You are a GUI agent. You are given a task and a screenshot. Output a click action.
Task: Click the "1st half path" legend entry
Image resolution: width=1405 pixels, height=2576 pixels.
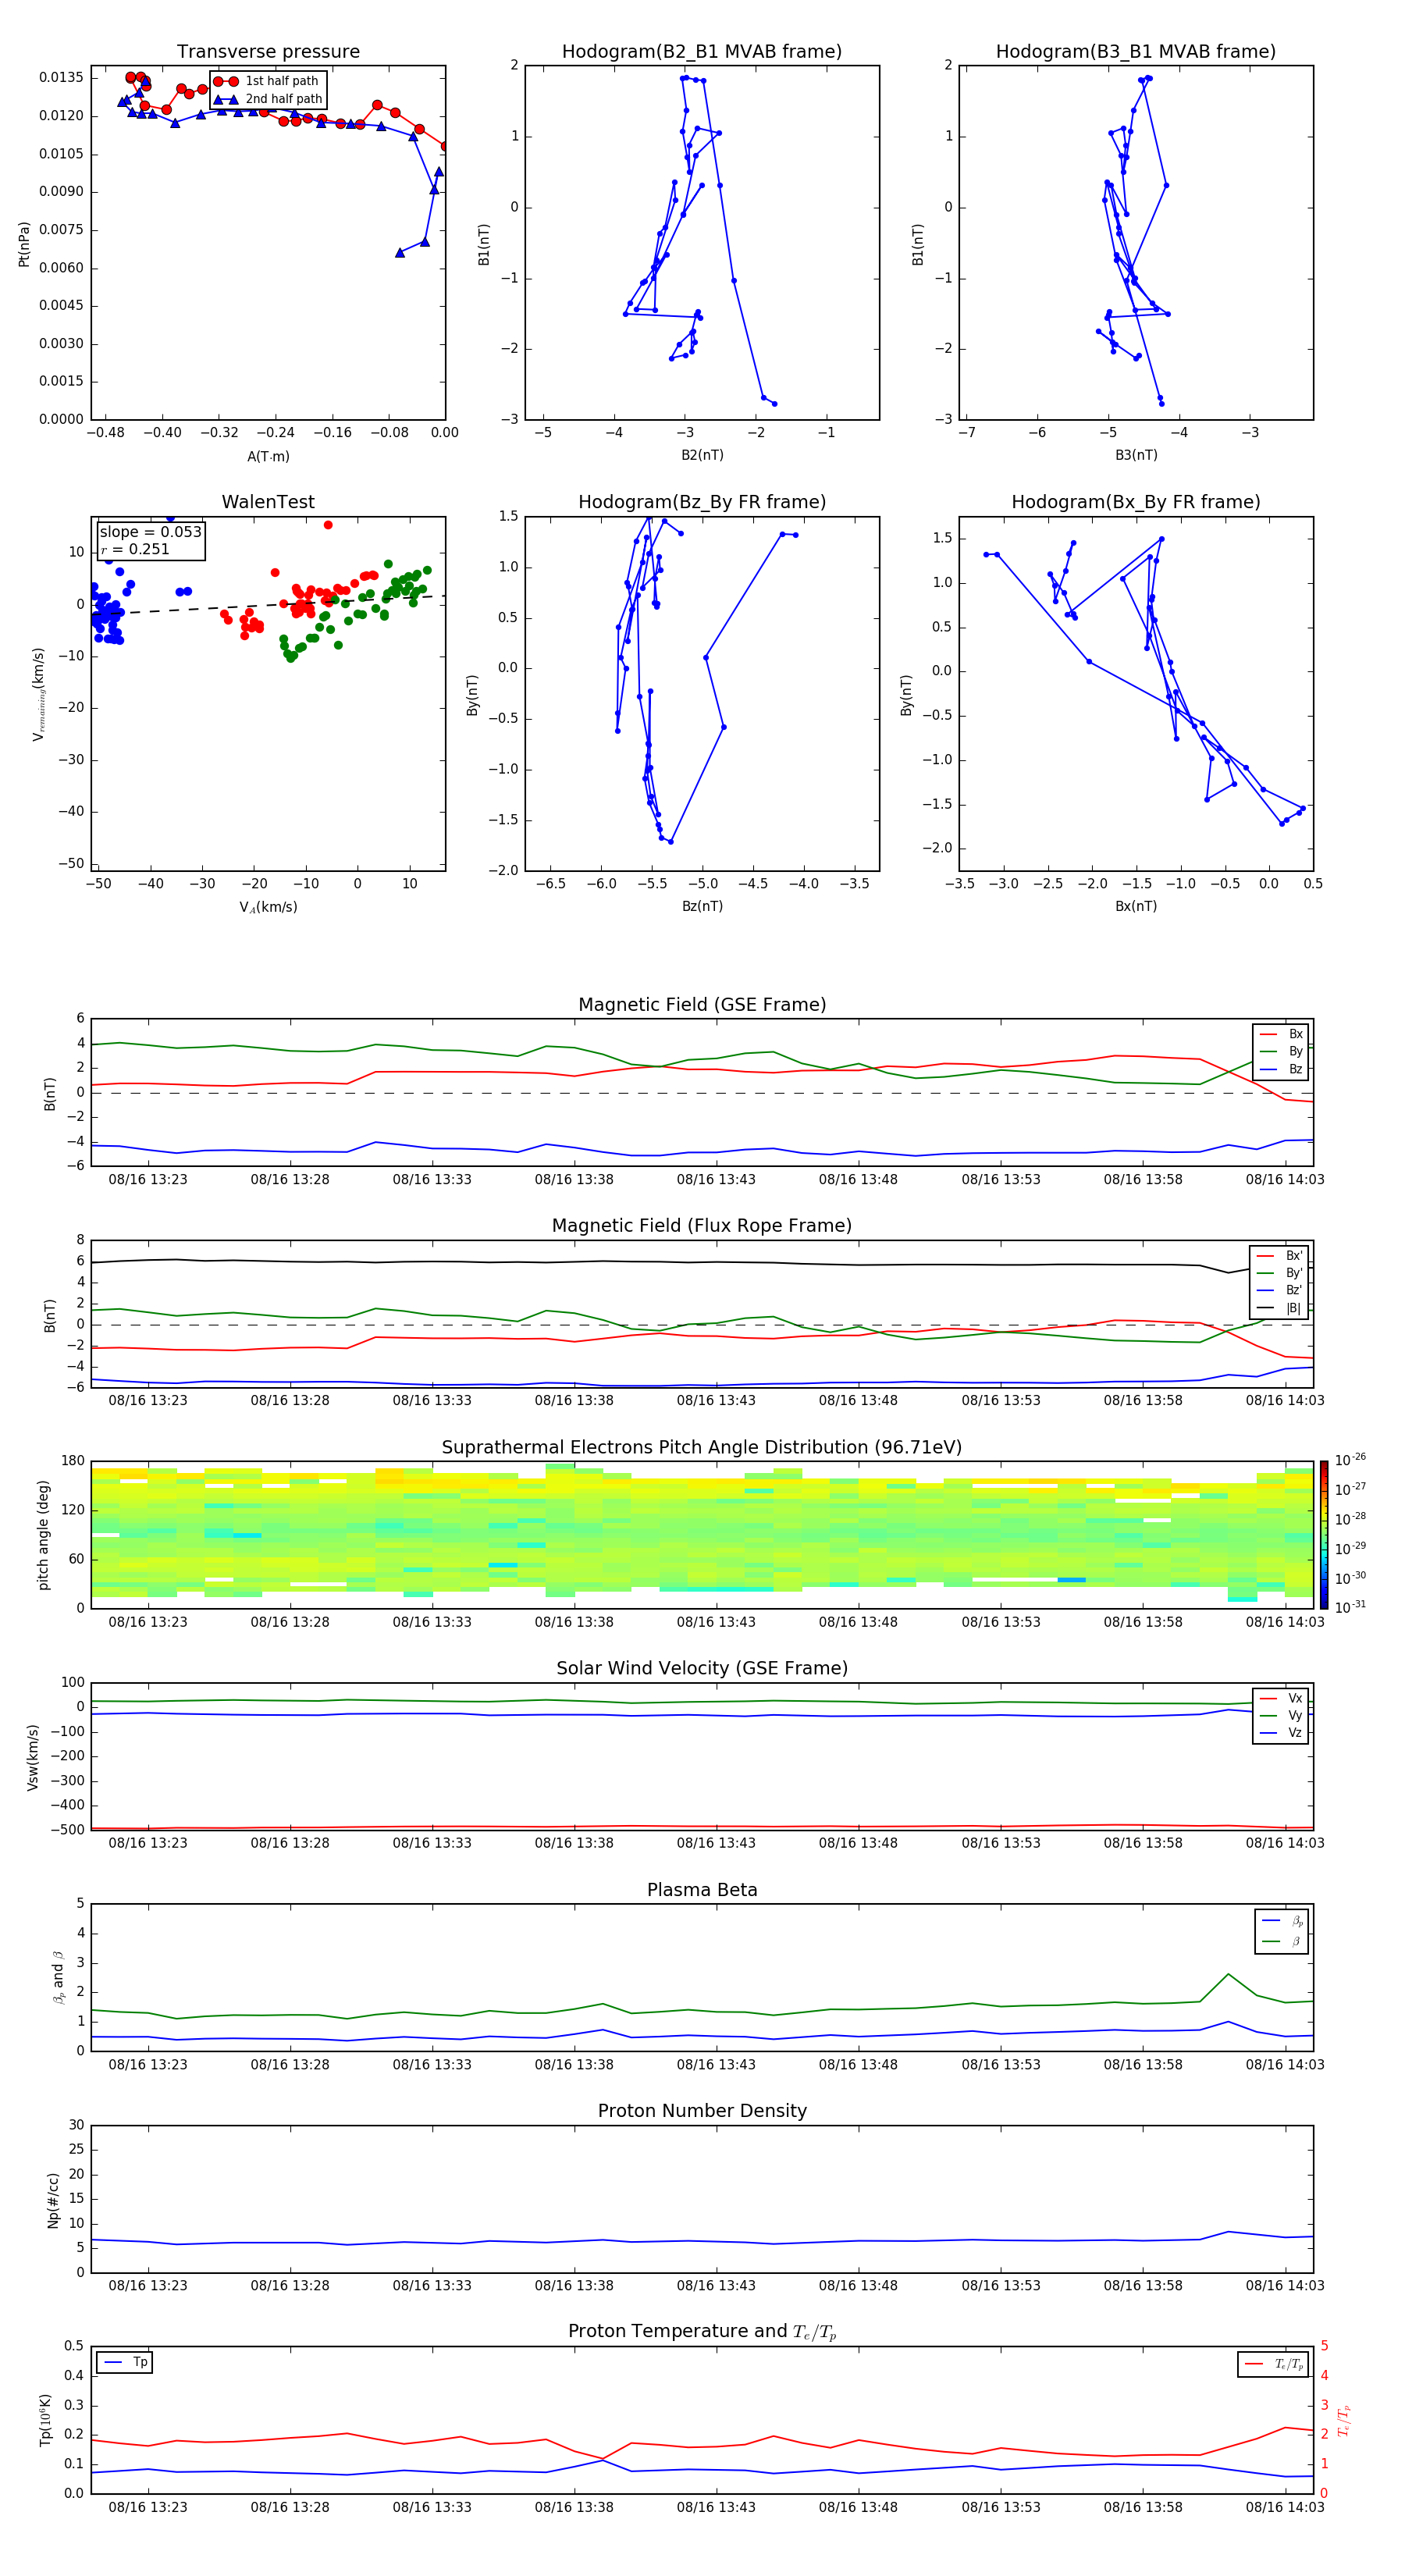pyautogui.click(x=268, y=81)
